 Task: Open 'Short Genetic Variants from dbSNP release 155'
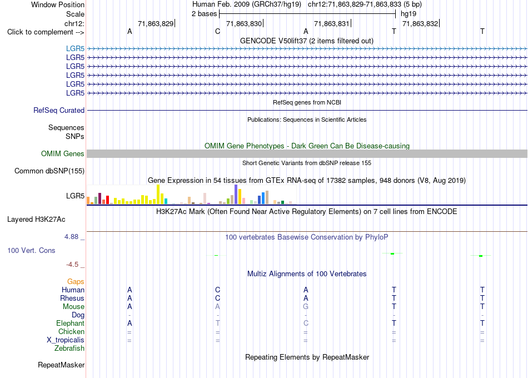(x=307, y=163)
